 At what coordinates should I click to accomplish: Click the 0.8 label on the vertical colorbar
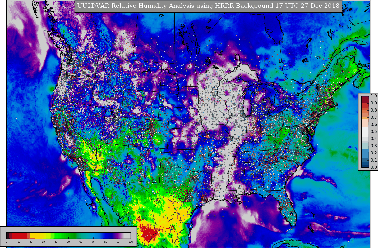click(374, 110)
